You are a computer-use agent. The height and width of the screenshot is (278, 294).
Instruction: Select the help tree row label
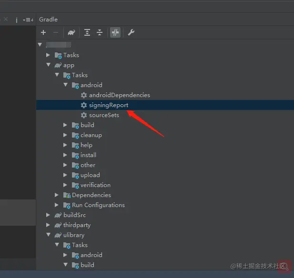86,145
